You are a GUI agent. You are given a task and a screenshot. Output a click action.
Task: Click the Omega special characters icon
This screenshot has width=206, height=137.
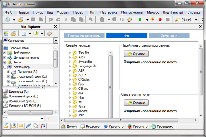pyautogui.click(x=122, y=19)
